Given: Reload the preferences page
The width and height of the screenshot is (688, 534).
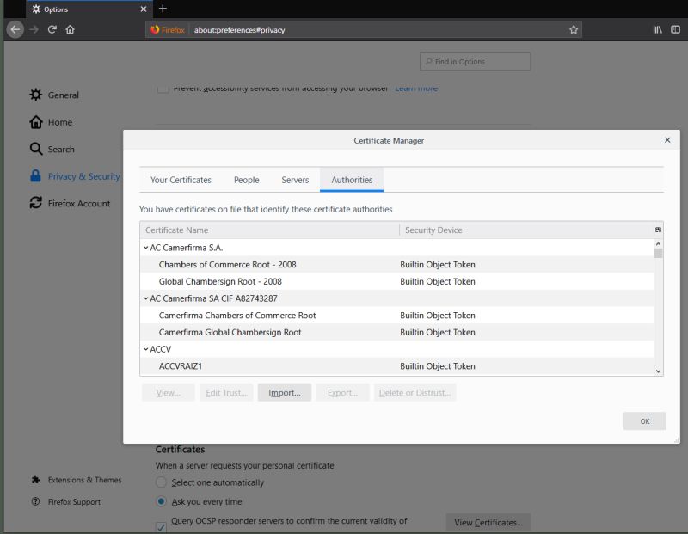Looking at the screenshot, I should [53, 28].
